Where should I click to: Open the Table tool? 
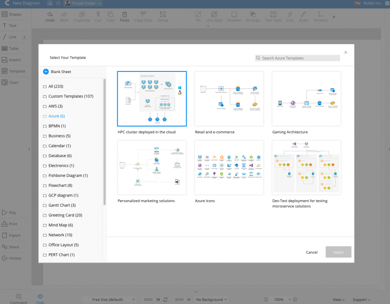(14, 48)
